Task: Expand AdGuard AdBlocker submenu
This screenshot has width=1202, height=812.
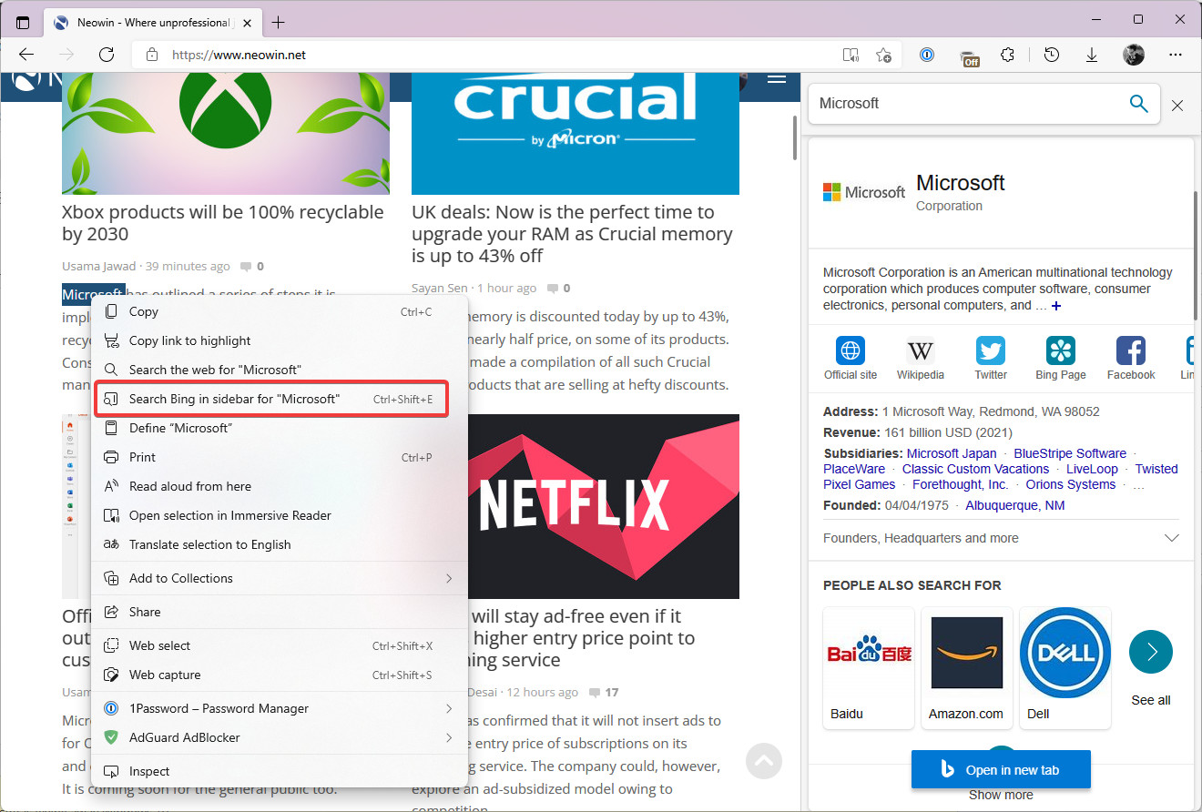Action: pyautogui.click(x=449, y=737)
